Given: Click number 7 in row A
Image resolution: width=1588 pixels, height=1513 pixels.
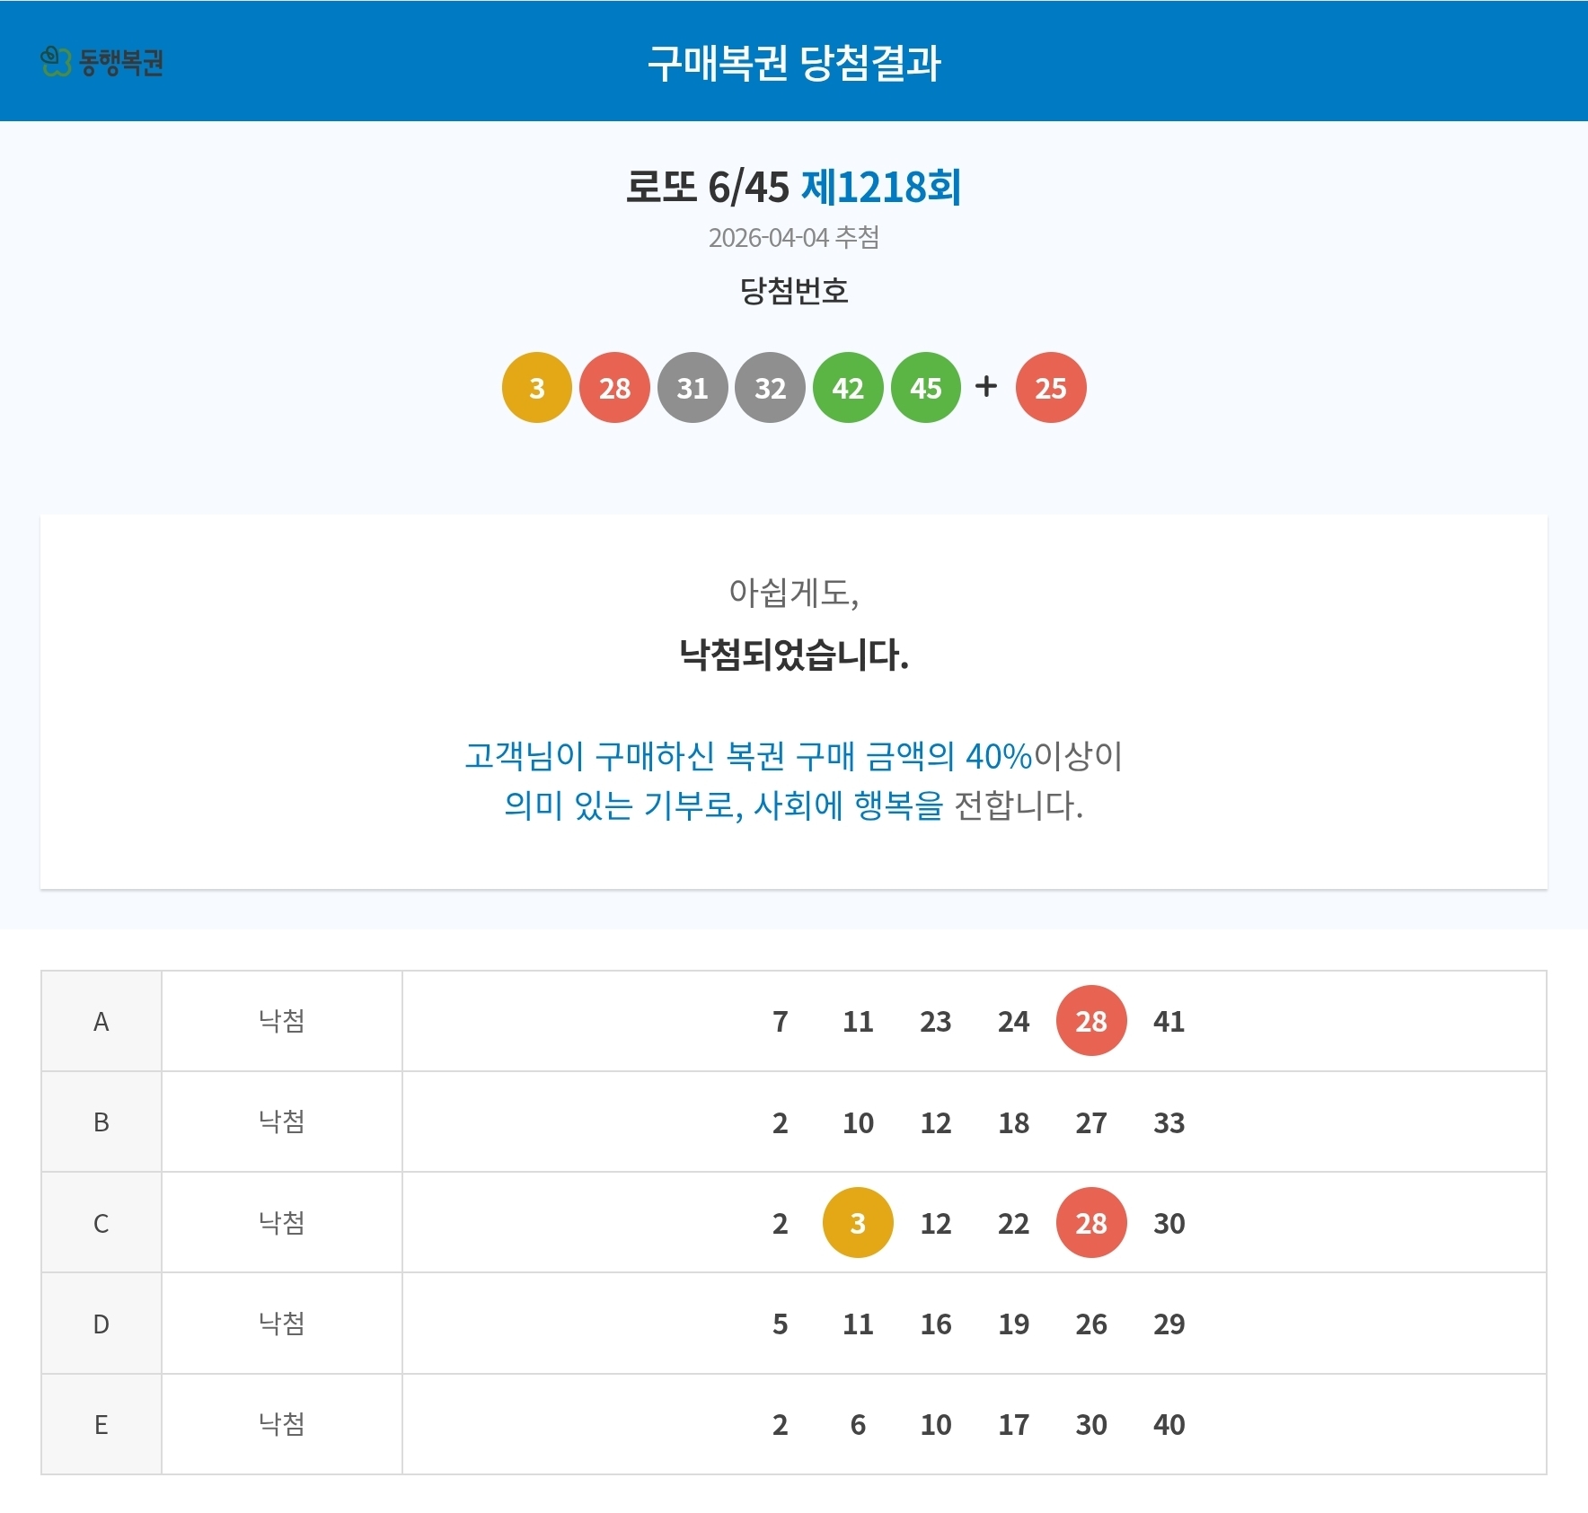Looking at the screenshot, I should coord(781,1022).
